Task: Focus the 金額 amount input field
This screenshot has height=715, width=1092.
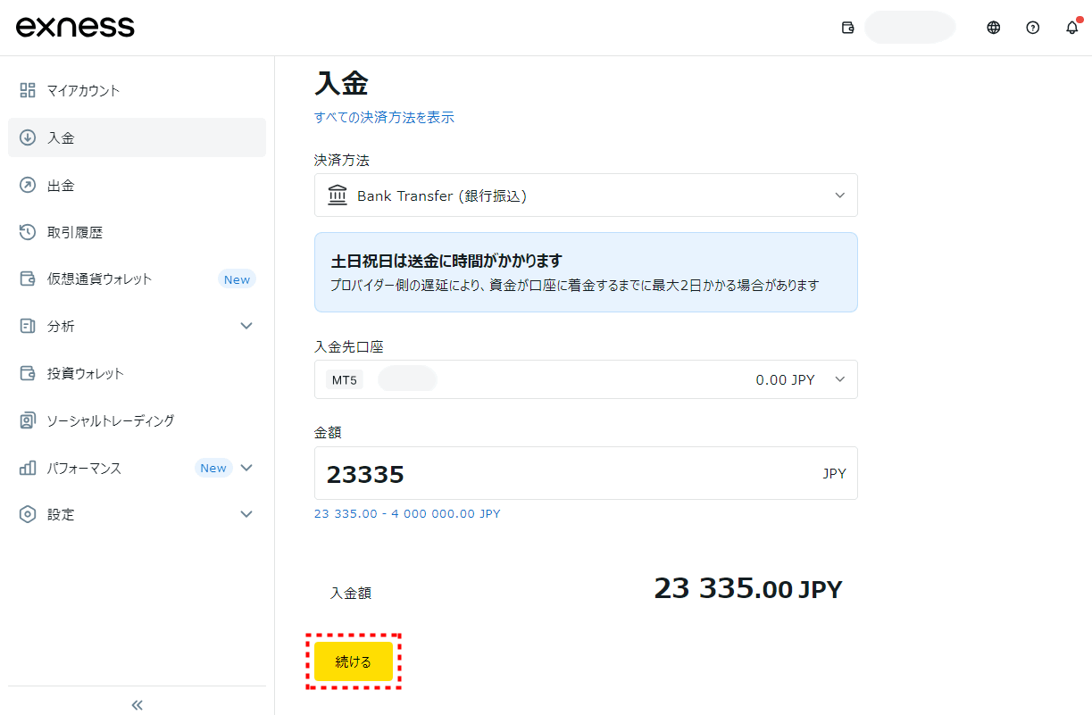Action: coord(586,473)
